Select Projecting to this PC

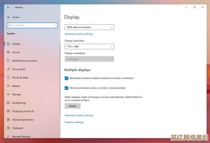pyautogui.click(x=23, y=111)
